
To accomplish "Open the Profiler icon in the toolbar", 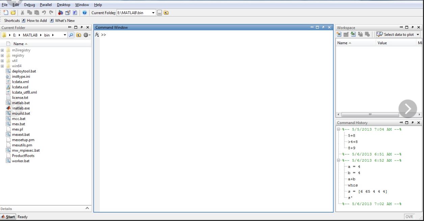I will point(75,13).
